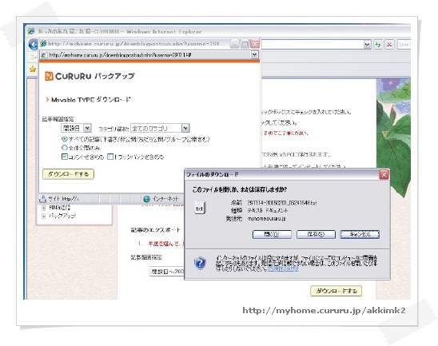This screenshot has width=438, height=346.
Task: Click the IE back navigation arrow
Action: tap(33, 45)
